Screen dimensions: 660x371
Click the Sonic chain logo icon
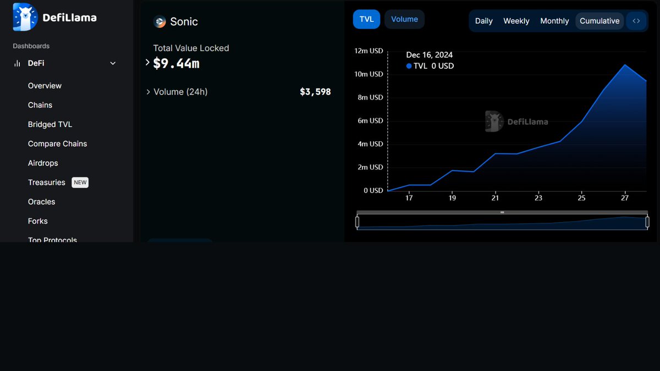pos(159,21)
